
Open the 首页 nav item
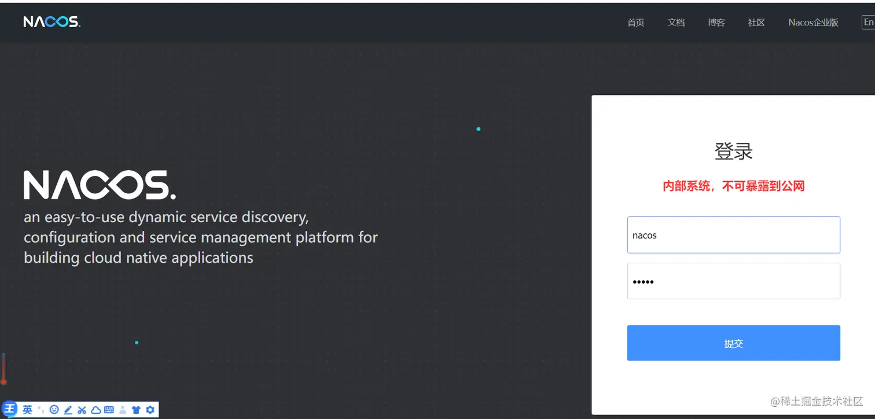(635, 23)
